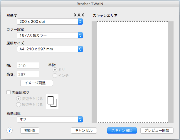Click the duplex page orientation icon

tap(52, 102)
